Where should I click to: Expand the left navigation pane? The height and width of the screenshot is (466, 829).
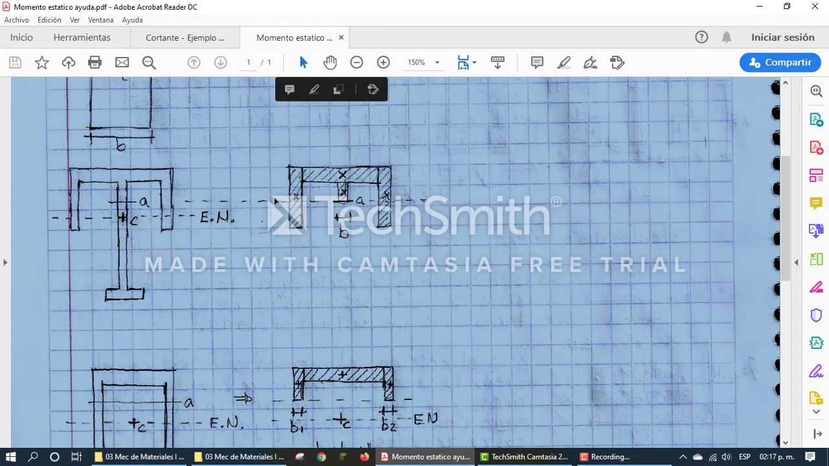(x=5, y=262)
